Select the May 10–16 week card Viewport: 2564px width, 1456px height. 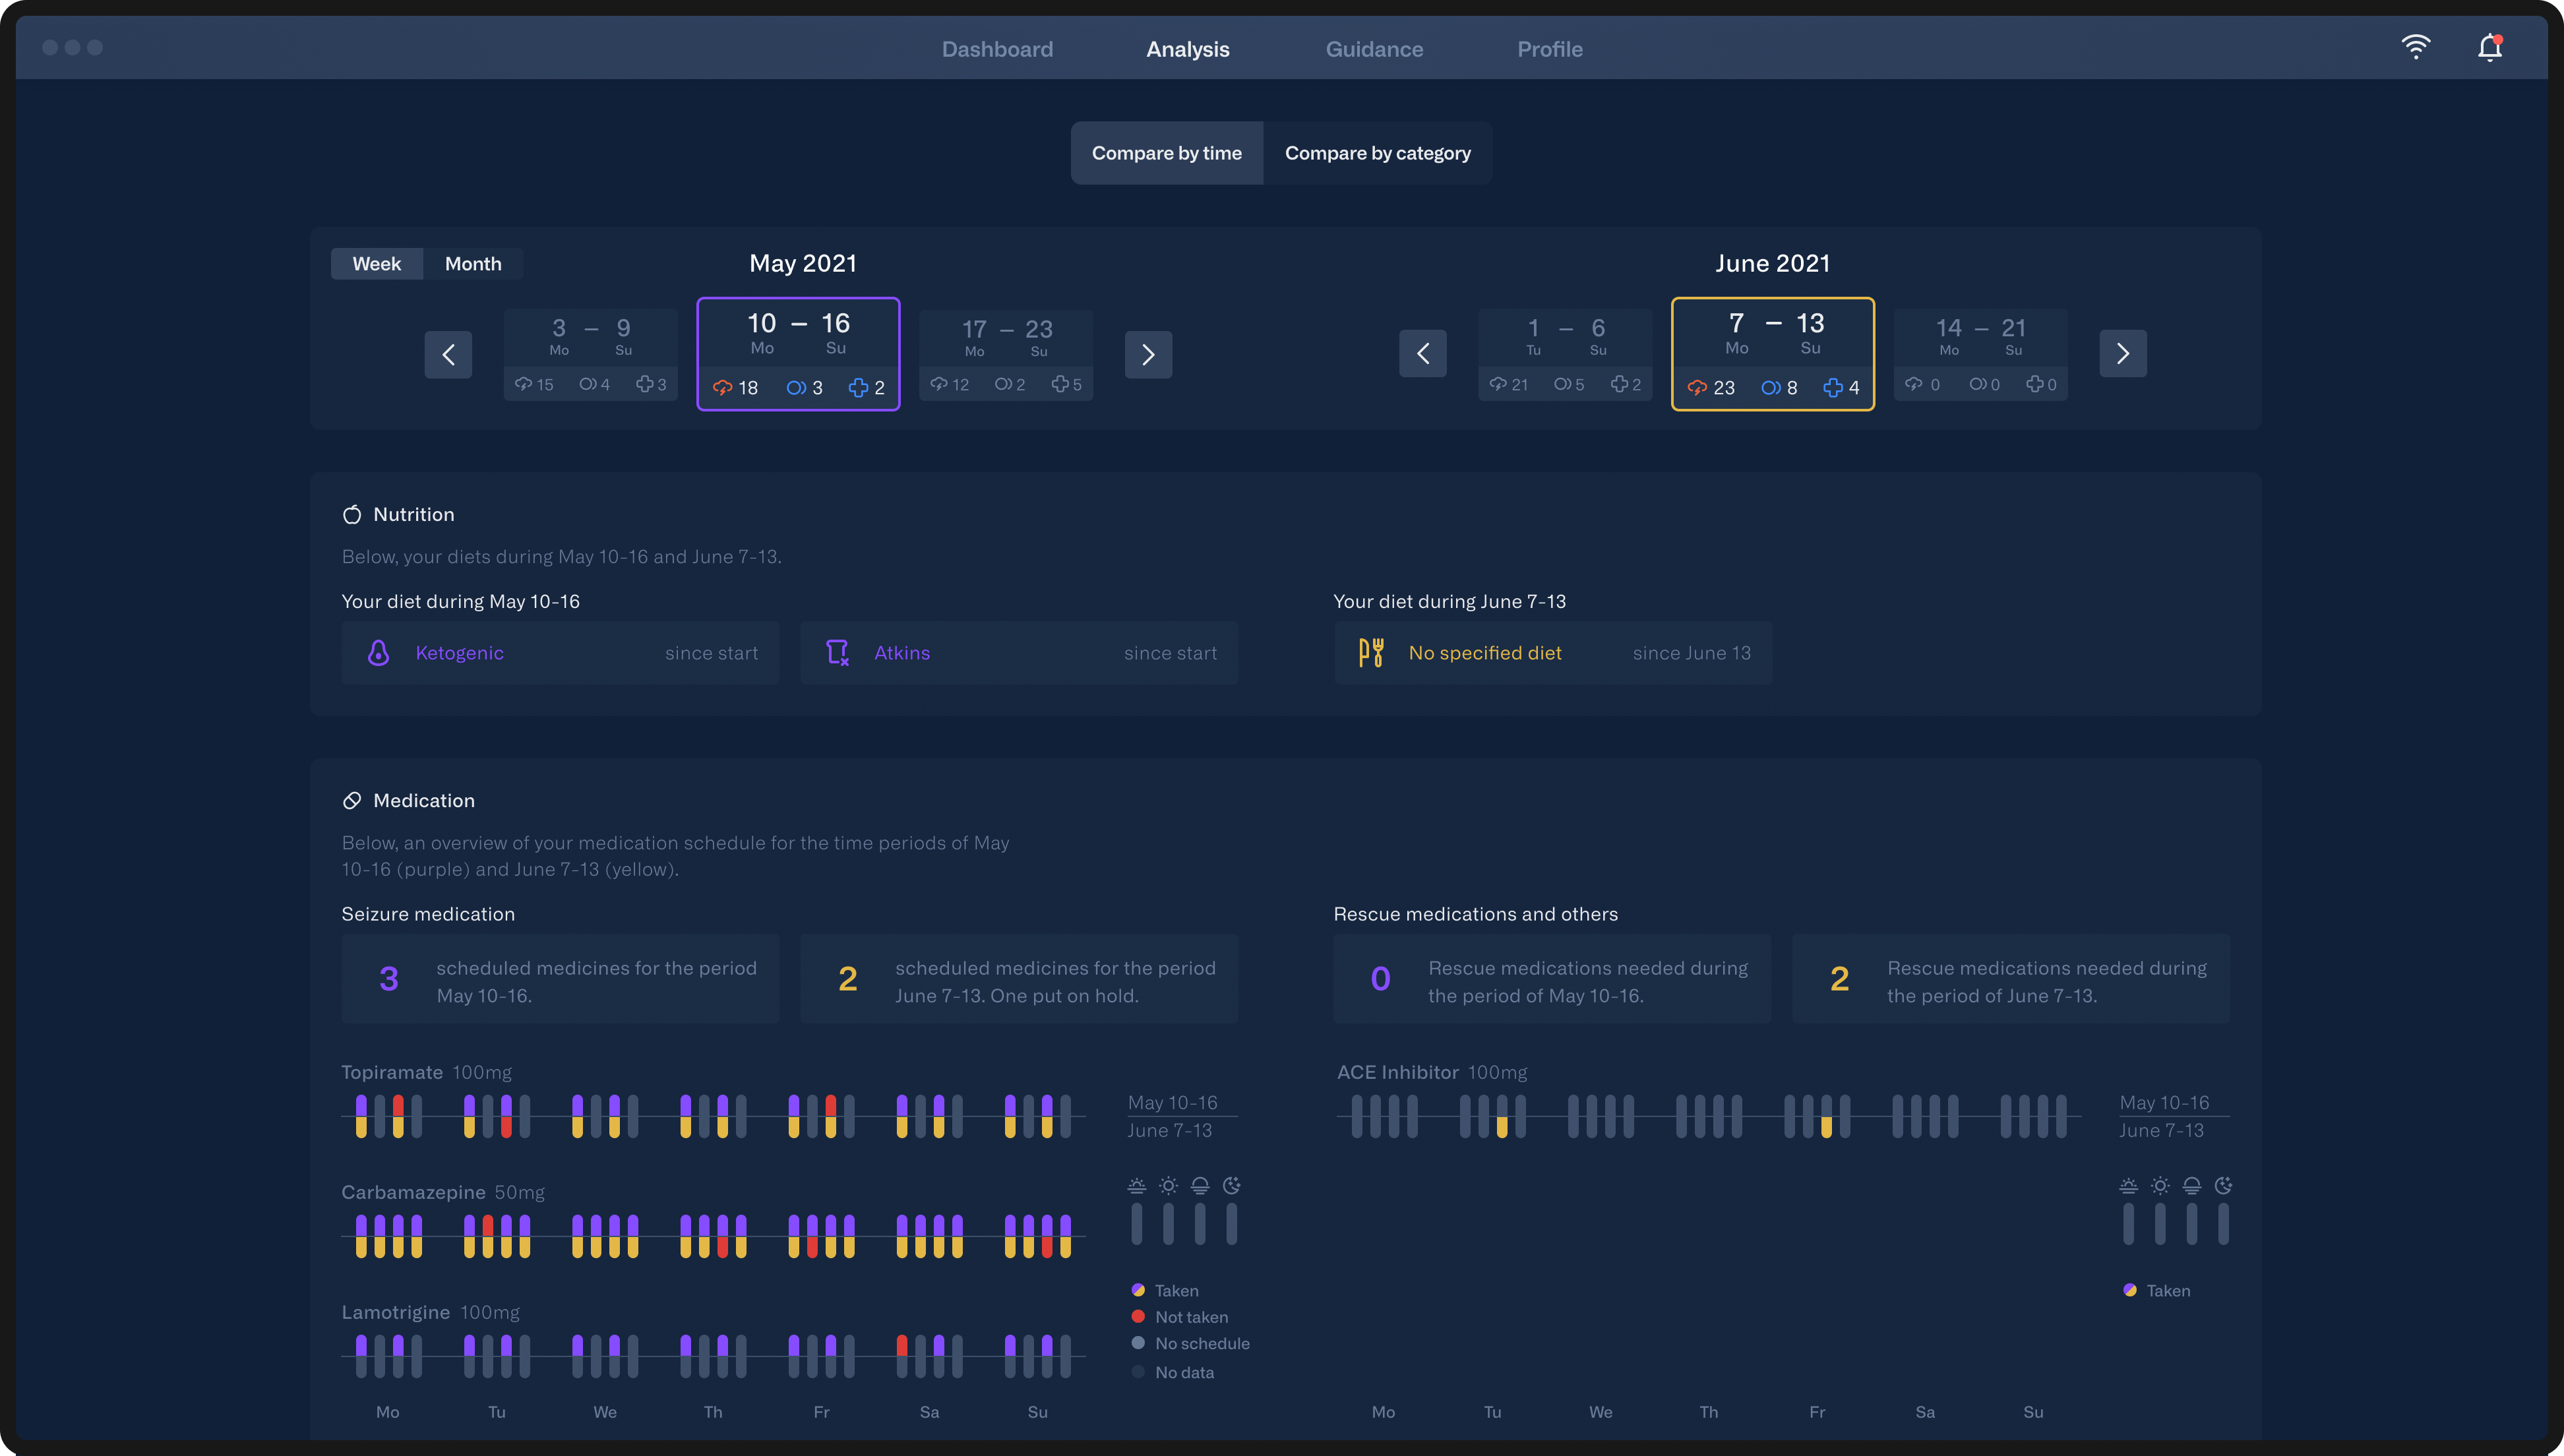click(x=798, y=354)
